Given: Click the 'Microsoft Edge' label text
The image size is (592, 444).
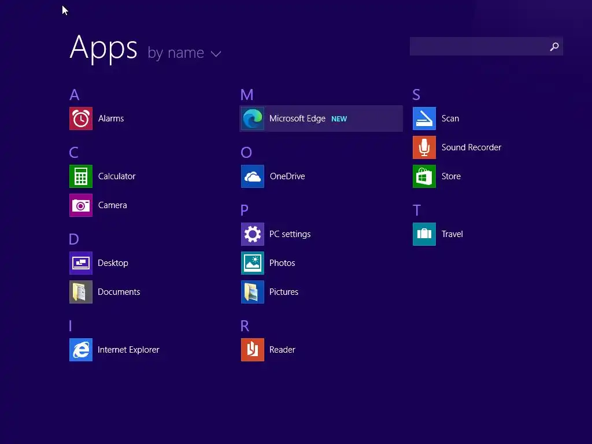Looking at the screenshot, I should pyautogui.click(x=298, y=119).
